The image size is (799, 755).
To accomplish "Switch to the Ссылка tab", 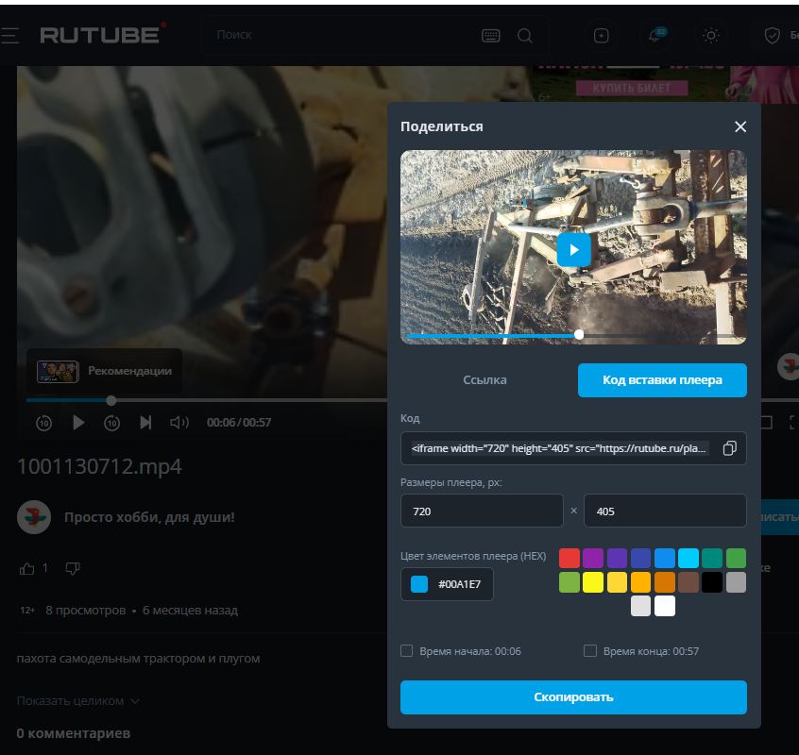I will tap(484, 379).
